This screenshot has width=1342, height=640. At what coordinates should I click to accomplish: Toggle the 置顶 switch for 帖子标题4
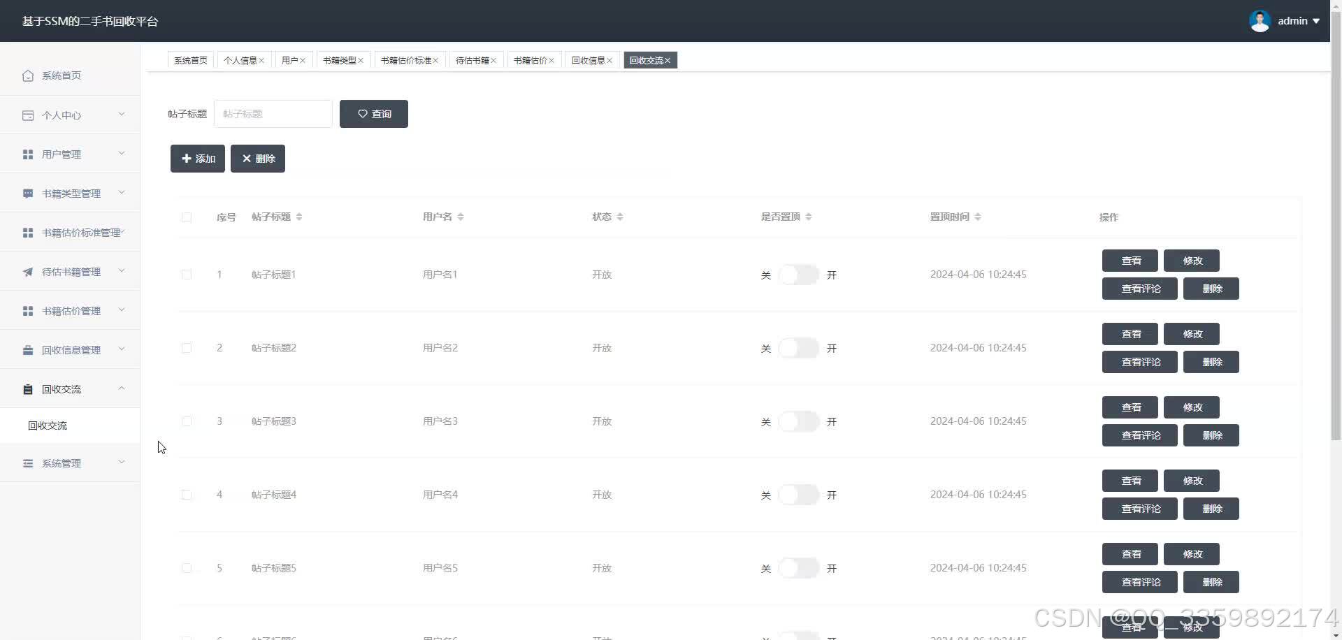click(799, 495)
